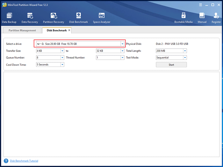223x167 pixels.
Task: Close the Disk Benchmark tab
Action: pos(69,30)
